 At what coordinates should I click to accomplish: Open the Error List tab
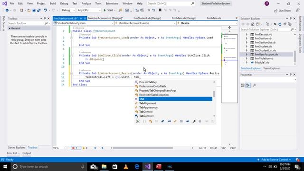click(13, 153)
